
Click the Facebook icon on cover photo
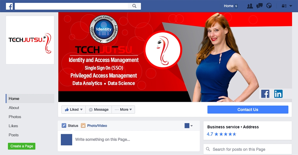click(265, 94)
